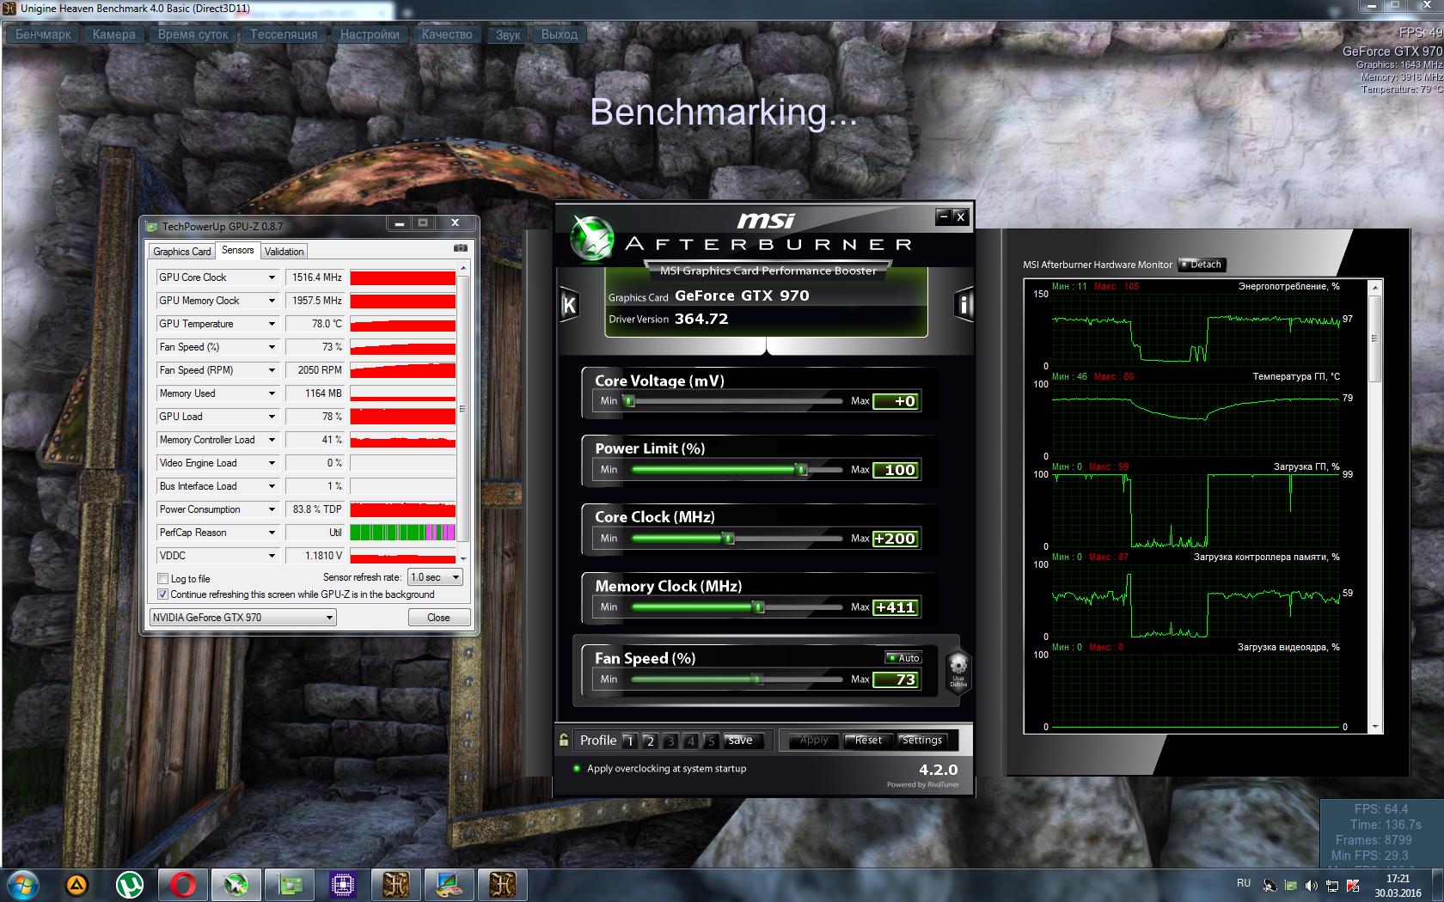Image resolution: width=1444 pixels, height=902 pixels.
Task: Click the GPU-Z camera screenshot icon
Action: click(x=461, y=248)
